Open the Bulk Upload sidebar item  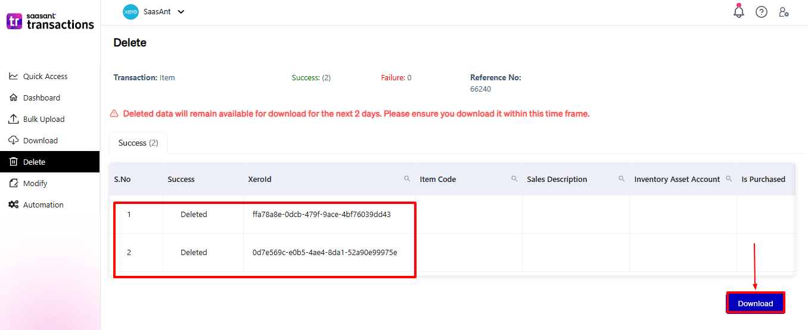pos(43,119)
